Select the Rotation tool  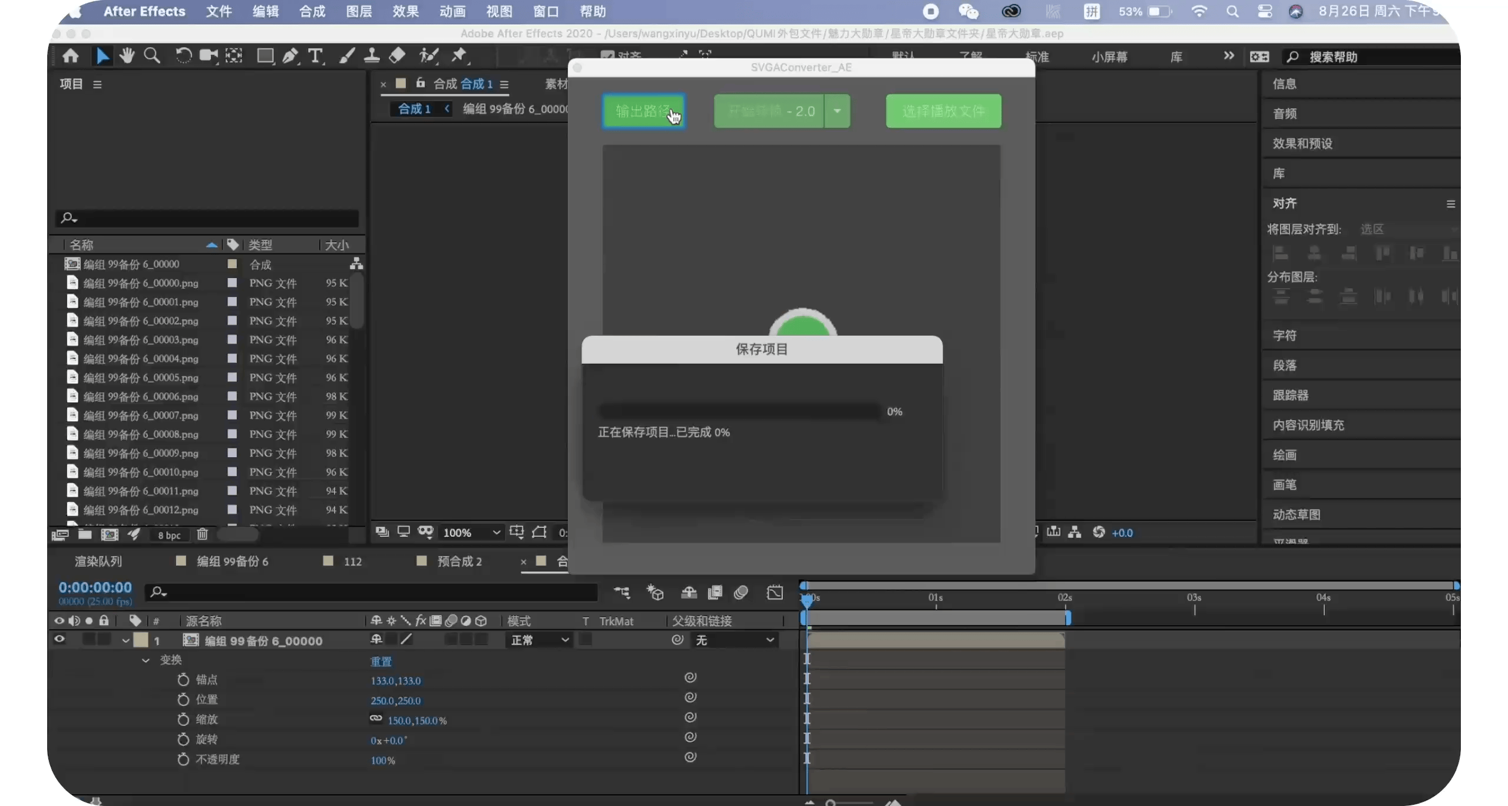coord(183,56)
